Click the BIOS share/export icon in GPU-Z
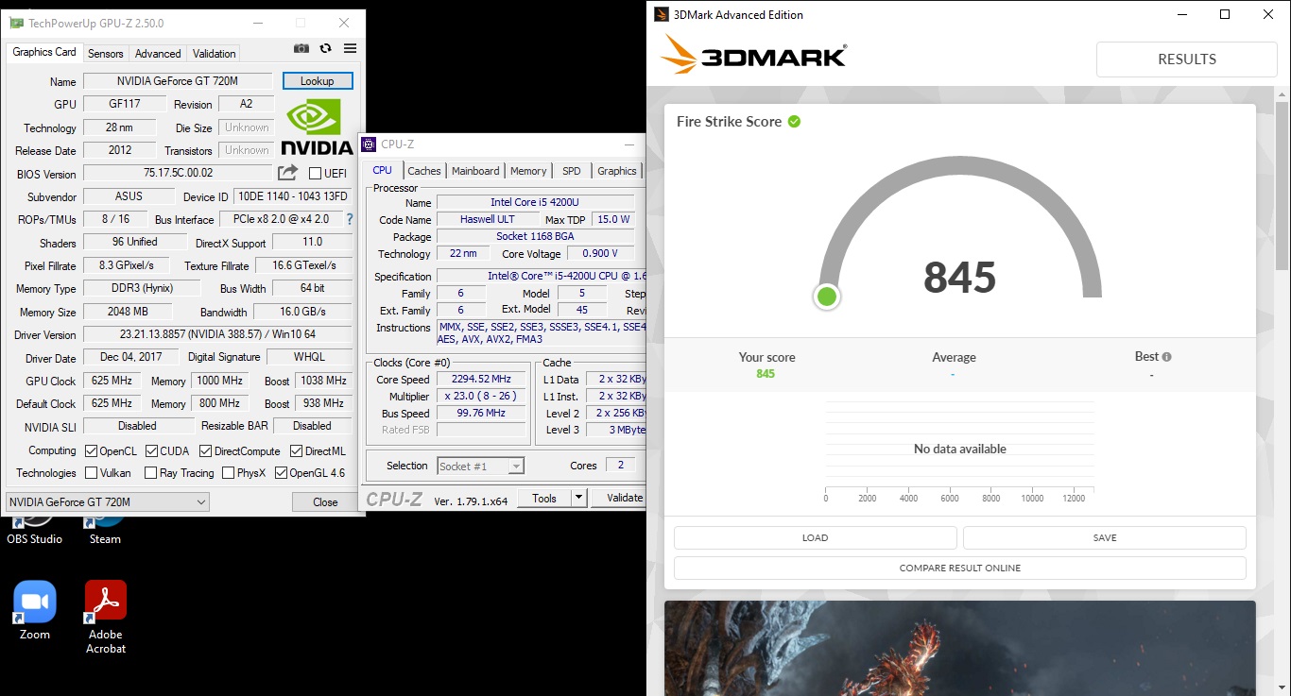 point(287,173)
